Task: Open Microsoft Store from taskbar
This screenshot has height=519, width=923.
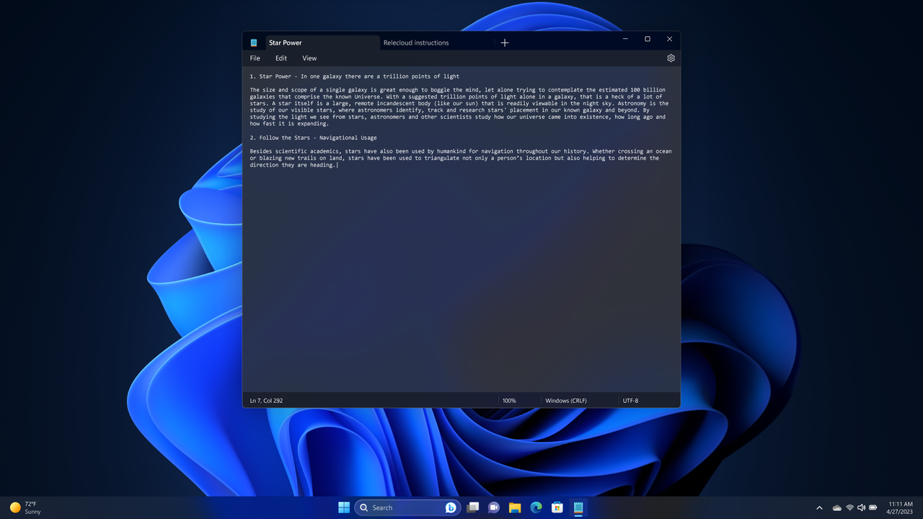Action: 557,507
